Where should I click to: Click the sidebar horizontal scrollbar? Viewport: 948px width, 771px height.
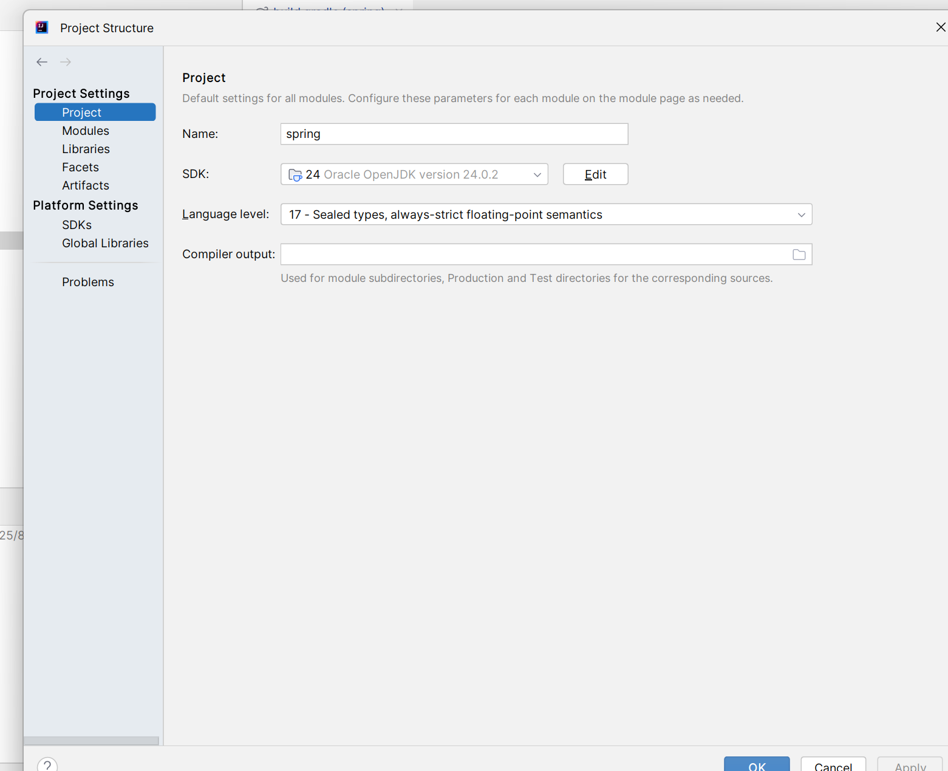coord(91,741)
